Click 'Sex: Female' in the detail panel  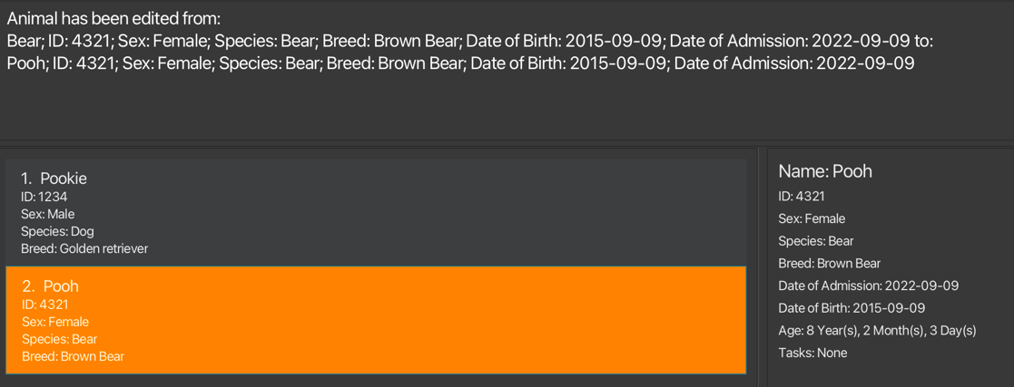(x=812, y=218)
